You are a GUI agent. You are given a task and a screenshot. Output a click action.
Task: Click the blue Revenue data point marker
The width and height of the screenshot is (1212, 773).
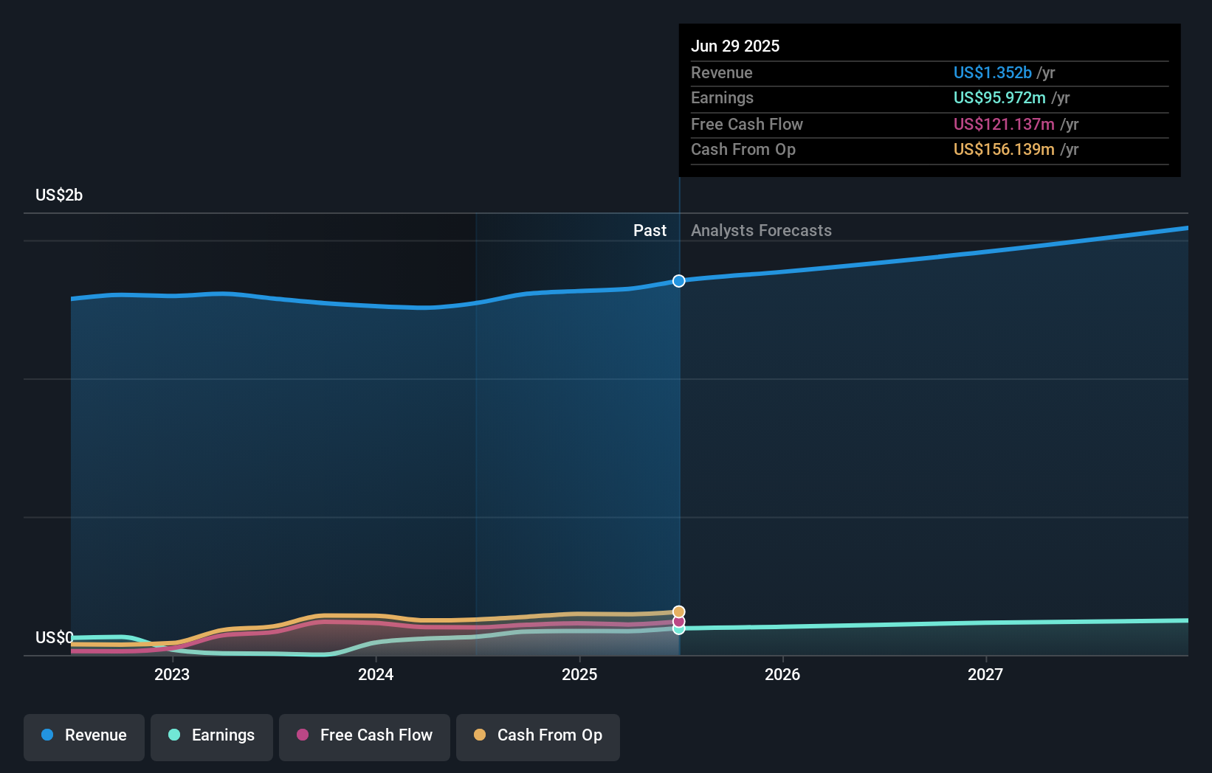[679, 281]
